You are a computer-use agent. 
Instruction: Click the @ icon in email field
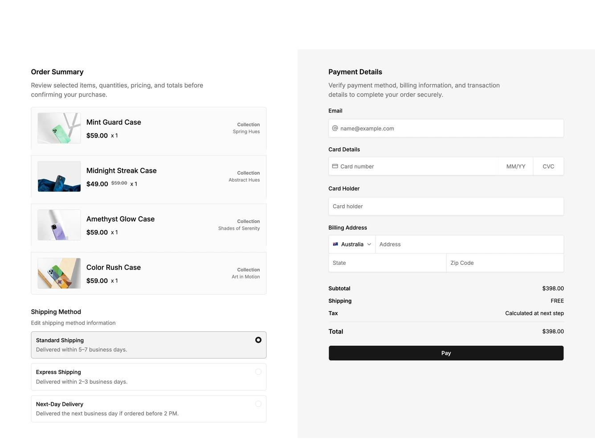tap(335, 128)
